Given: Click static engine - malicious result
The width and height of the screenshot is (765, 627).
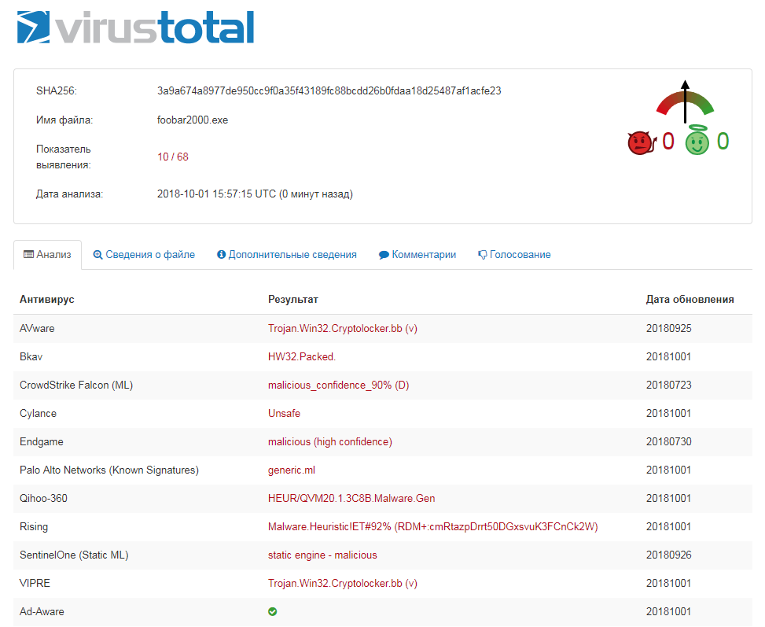Looking at the screenshot, I should point(322,555).
